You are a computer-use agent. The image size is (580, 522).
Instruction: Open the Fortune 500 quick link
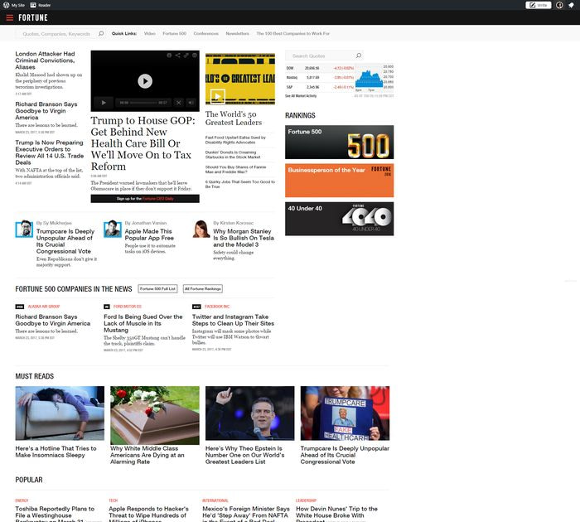coord(174,34)
